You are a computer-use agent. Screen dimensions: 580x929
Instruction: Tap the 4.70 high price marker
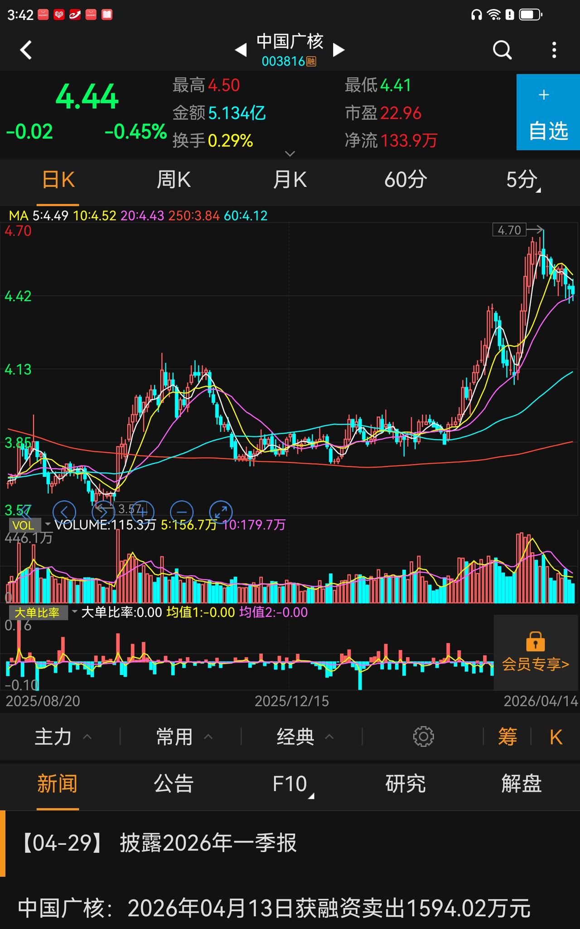click(509, 230)
